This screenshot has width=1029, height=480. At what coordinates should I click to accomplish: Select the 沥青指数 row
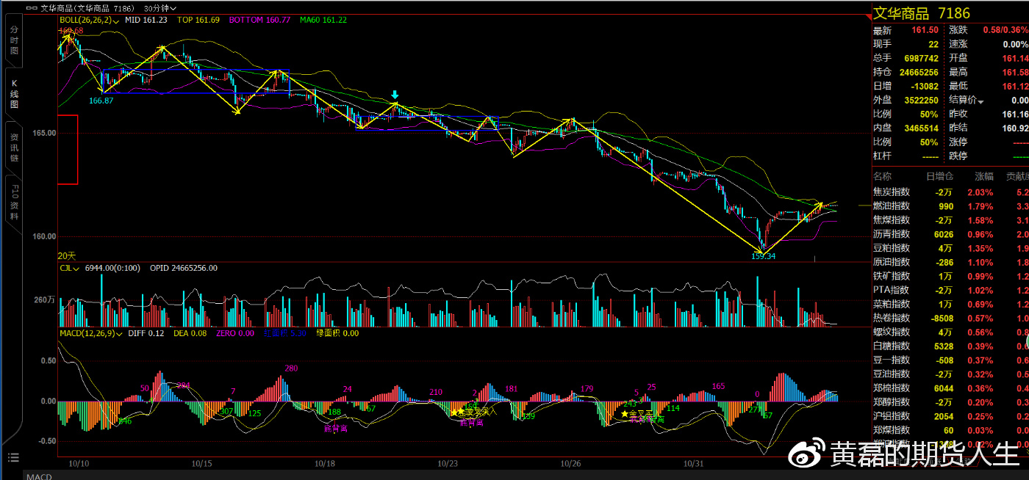(949, 234)
